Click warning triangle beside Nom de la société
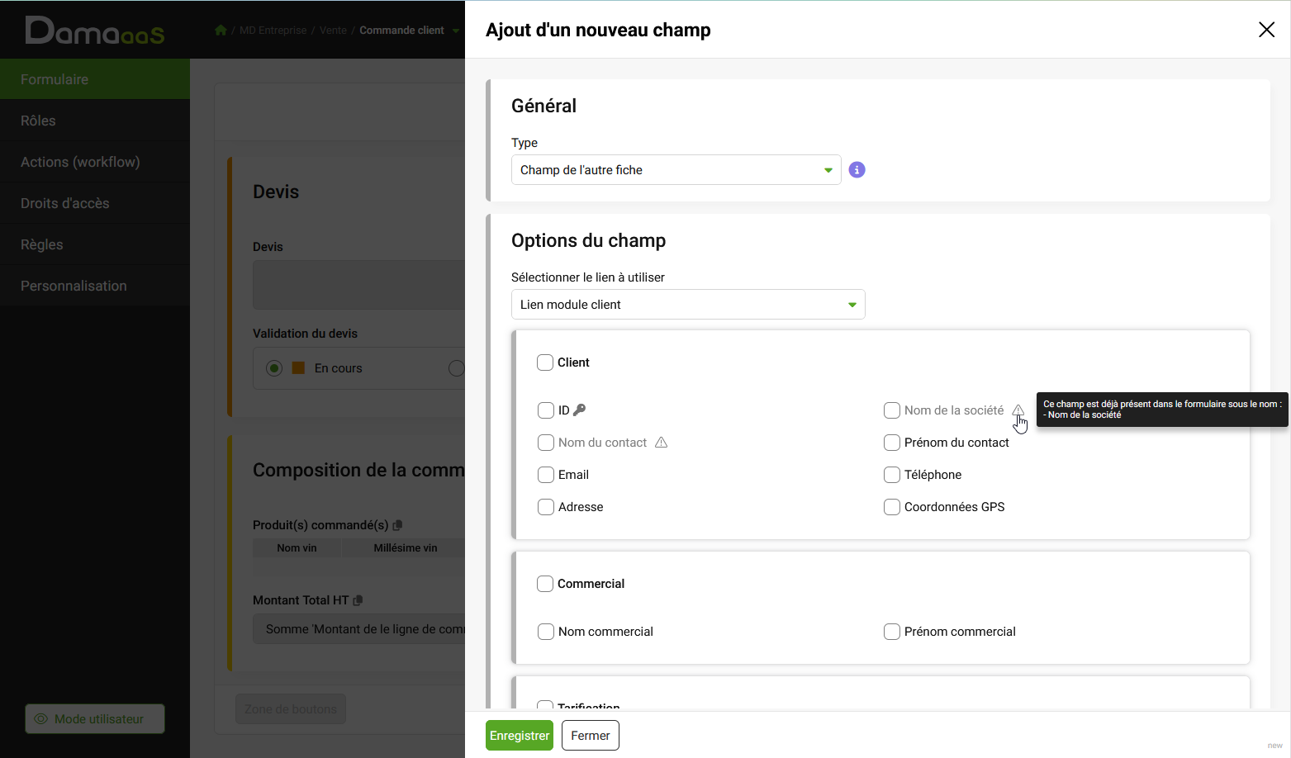 tap(1018, 410)
